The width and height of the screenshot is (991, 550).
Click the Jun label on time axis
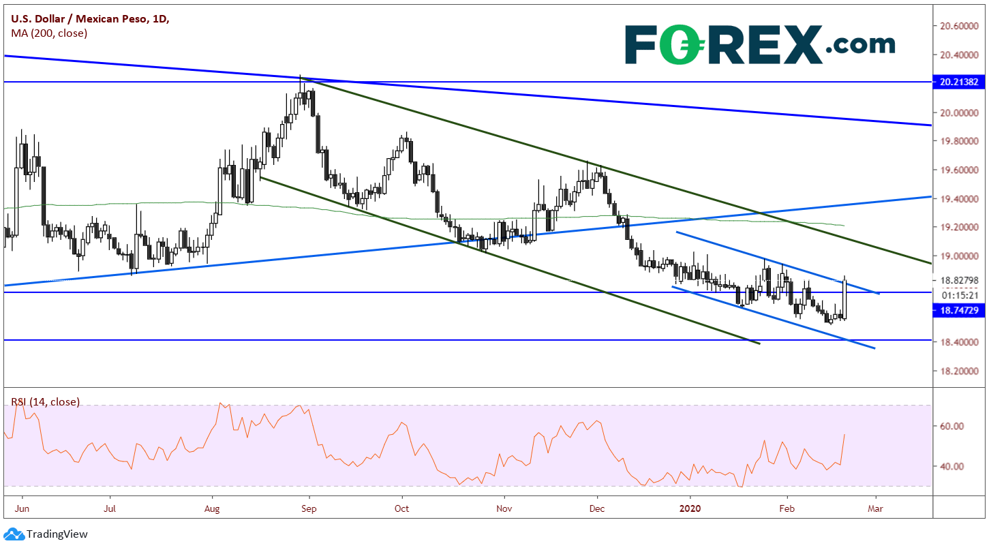[22, 508]
